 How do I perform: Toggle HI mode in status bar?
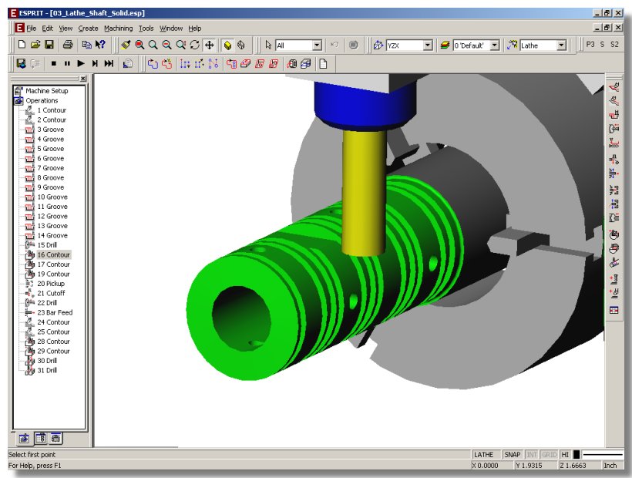pyautogui.click(x=565, y=455)
